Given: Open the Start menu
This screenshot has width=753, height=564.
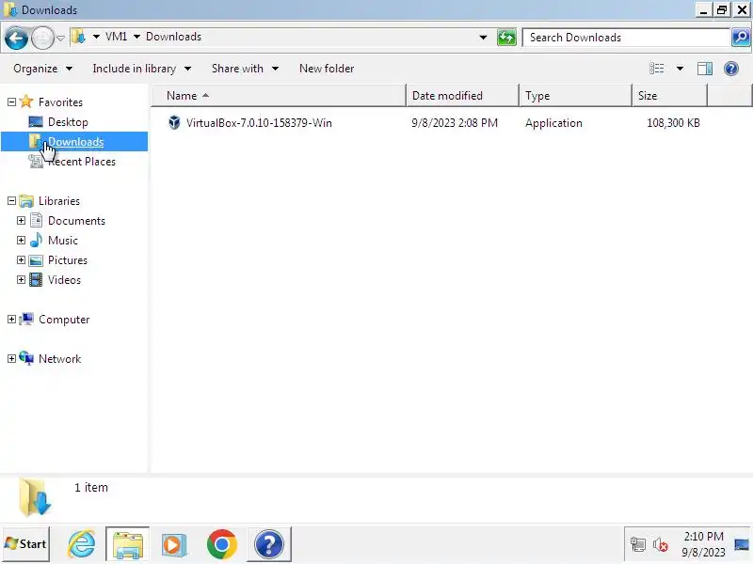Looking at the screenshot, I should [26, 544].
